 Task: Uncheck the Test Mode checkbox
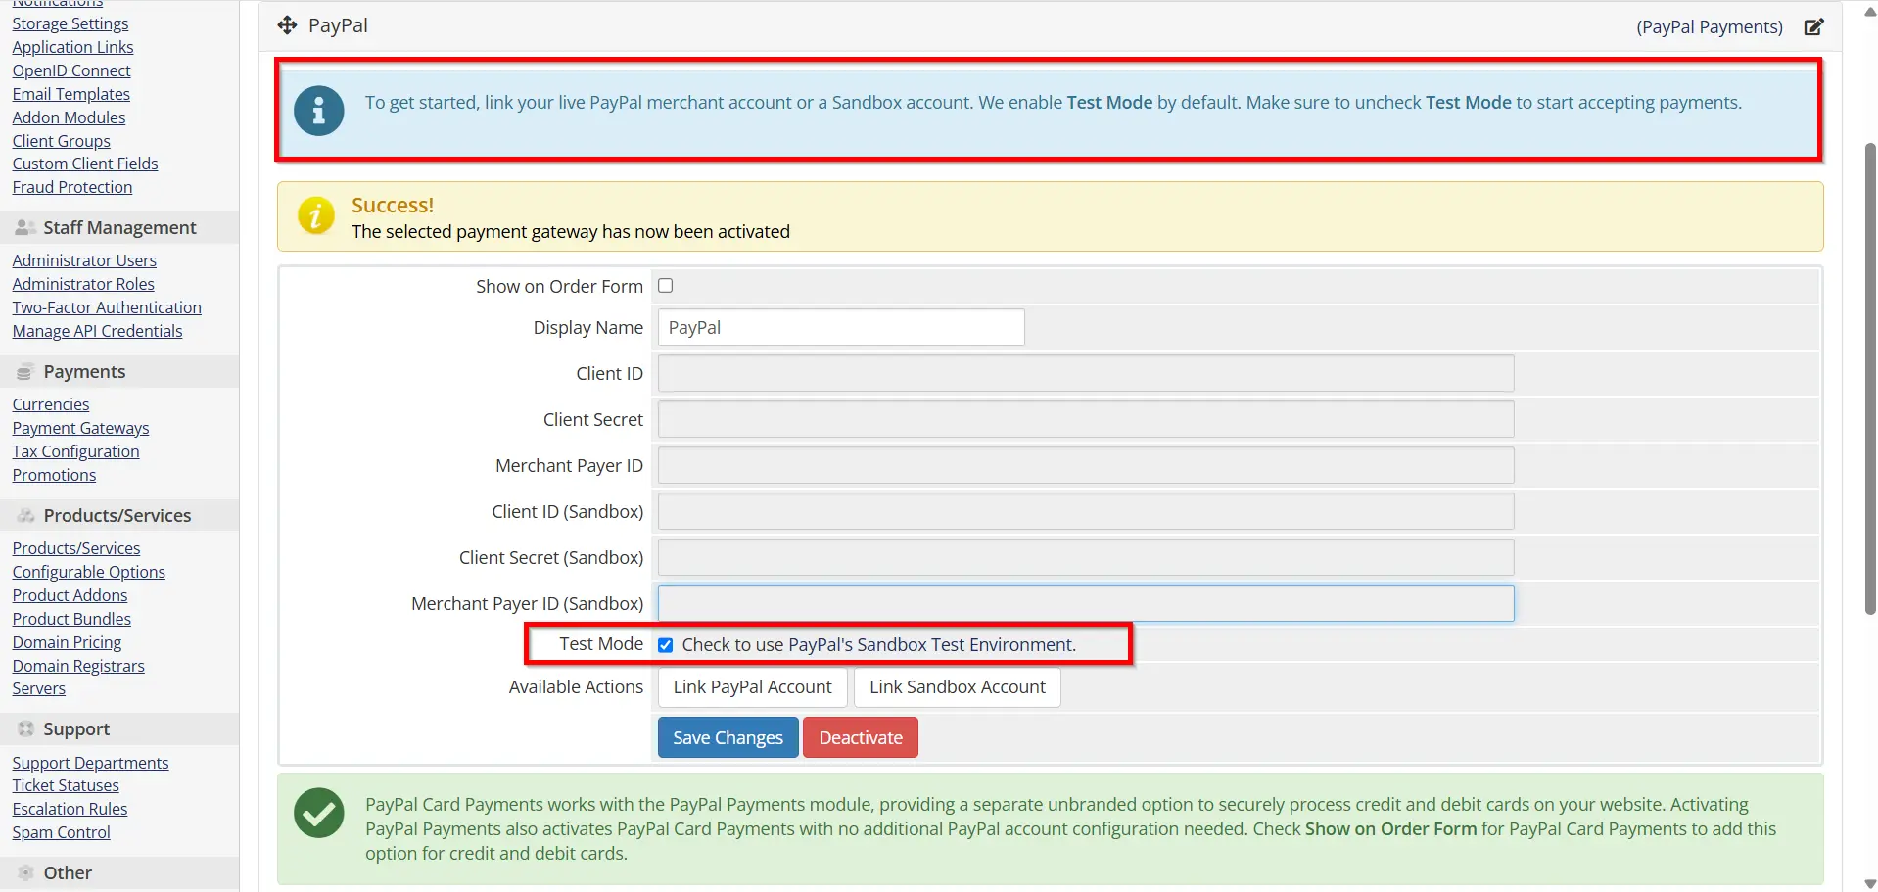pos(666,645)
